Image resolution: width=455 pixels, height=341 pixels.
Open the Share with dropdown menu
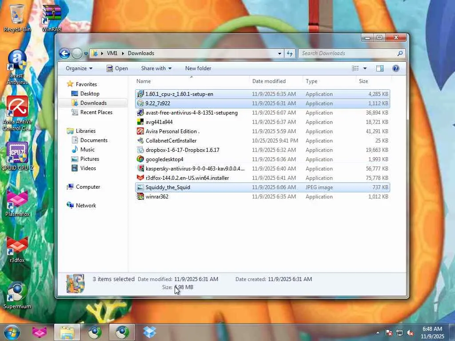[x=156, y=68]
